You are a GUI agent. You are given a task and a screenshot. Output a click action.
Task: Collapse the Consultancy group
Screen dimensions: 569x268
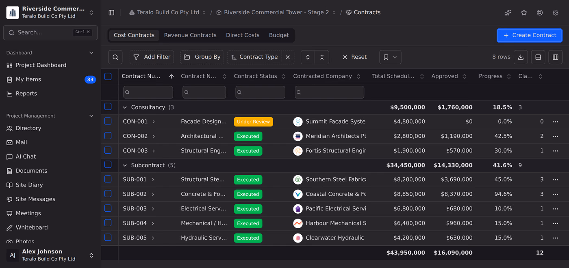coord(125,107)
